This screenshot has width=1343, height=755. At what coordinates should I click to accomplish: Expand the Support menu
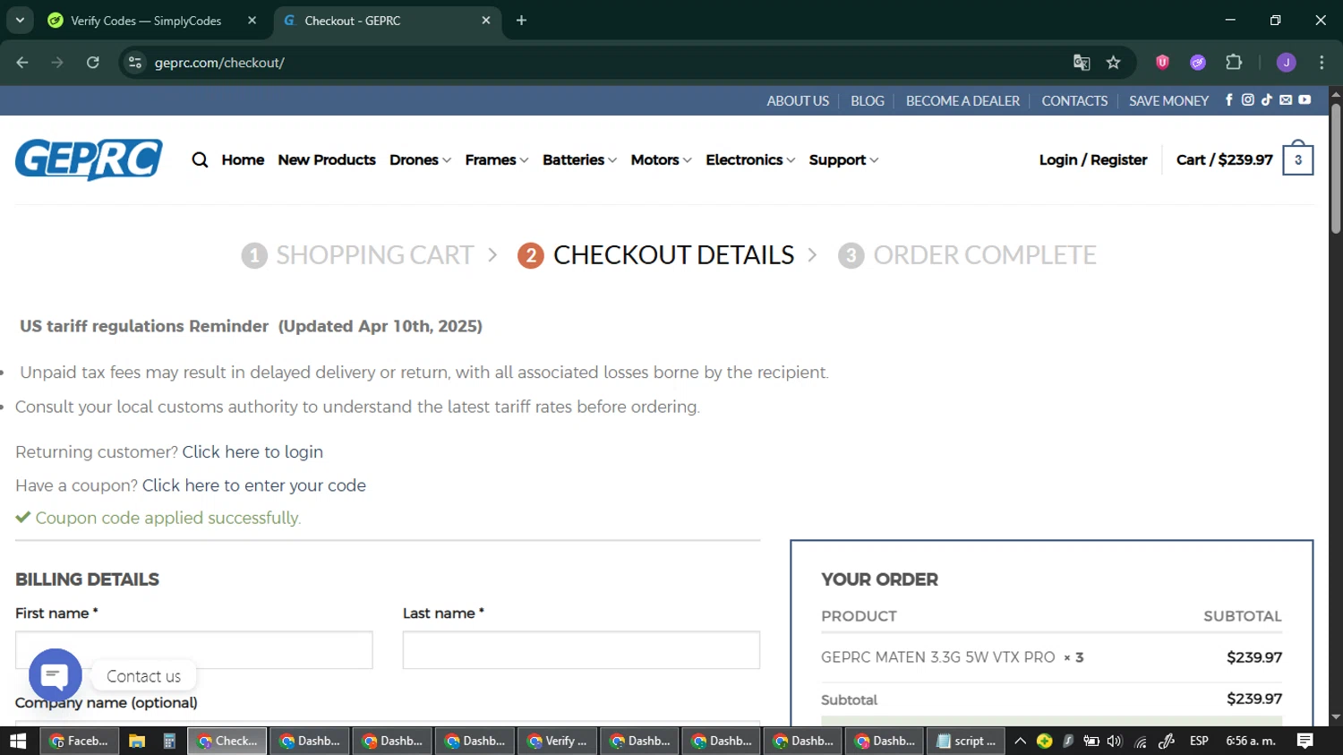(x=843, y=159)
